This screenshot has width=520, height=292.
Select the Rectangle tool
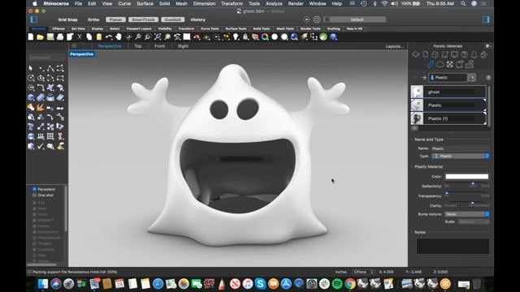60,78
